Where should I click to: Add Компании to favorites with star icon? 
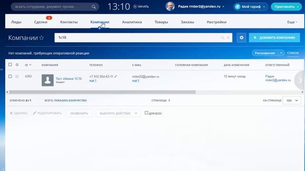coord(41,38)
